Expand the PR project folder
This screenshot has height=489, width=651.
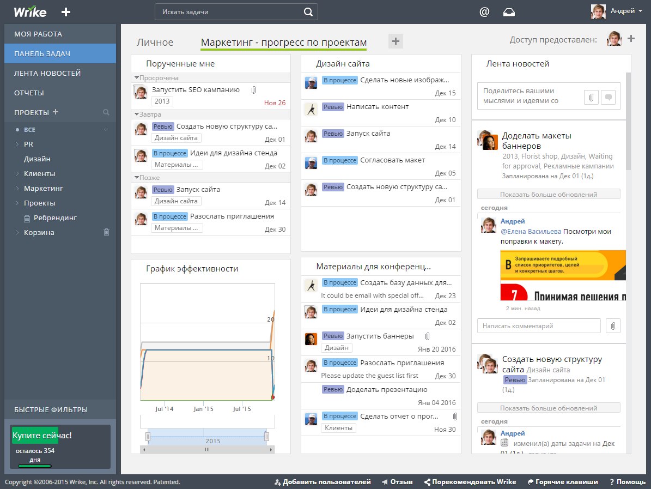17,144
